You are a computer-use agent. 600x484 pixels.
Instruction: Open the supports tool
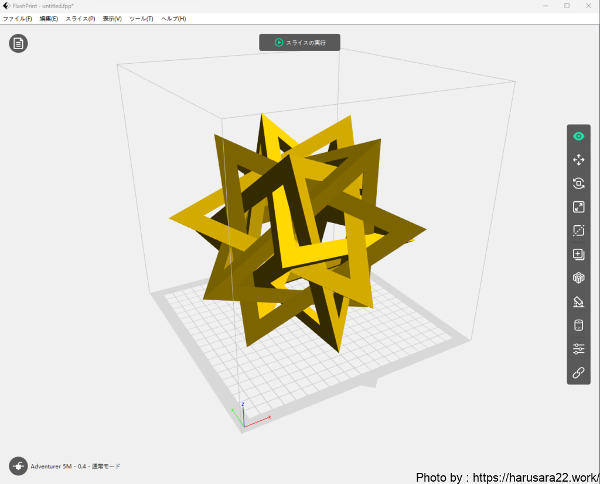click(x=578, y=301)
